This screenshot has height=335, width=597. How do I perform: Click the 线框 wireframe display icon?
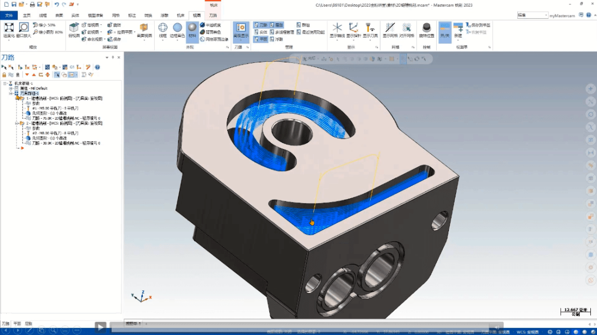point(163,29)
